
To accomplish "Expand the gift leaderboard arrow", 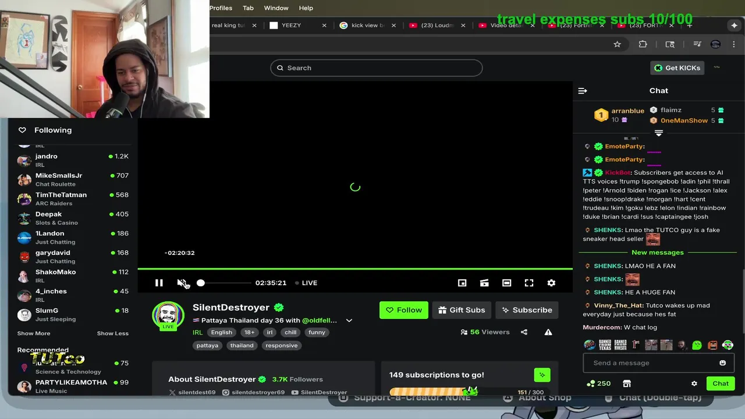I will point(659,133).
